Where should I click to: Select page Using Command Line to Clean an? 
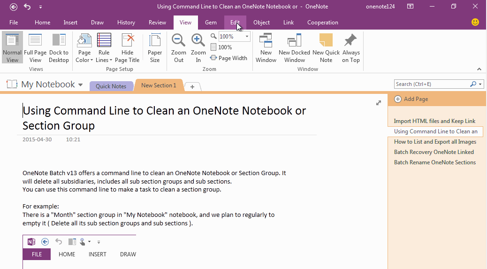435,131
